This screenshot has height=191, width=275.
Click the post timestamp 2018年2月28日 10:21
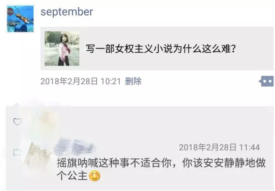[x=81, y=81]
